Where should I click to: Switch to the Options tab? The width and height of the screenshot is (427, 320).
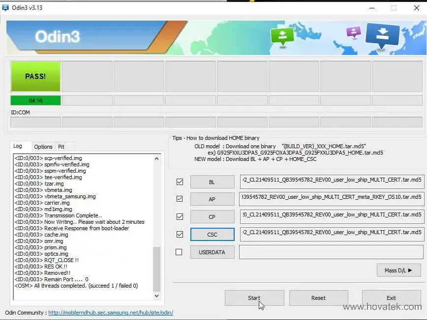[43, 147]
